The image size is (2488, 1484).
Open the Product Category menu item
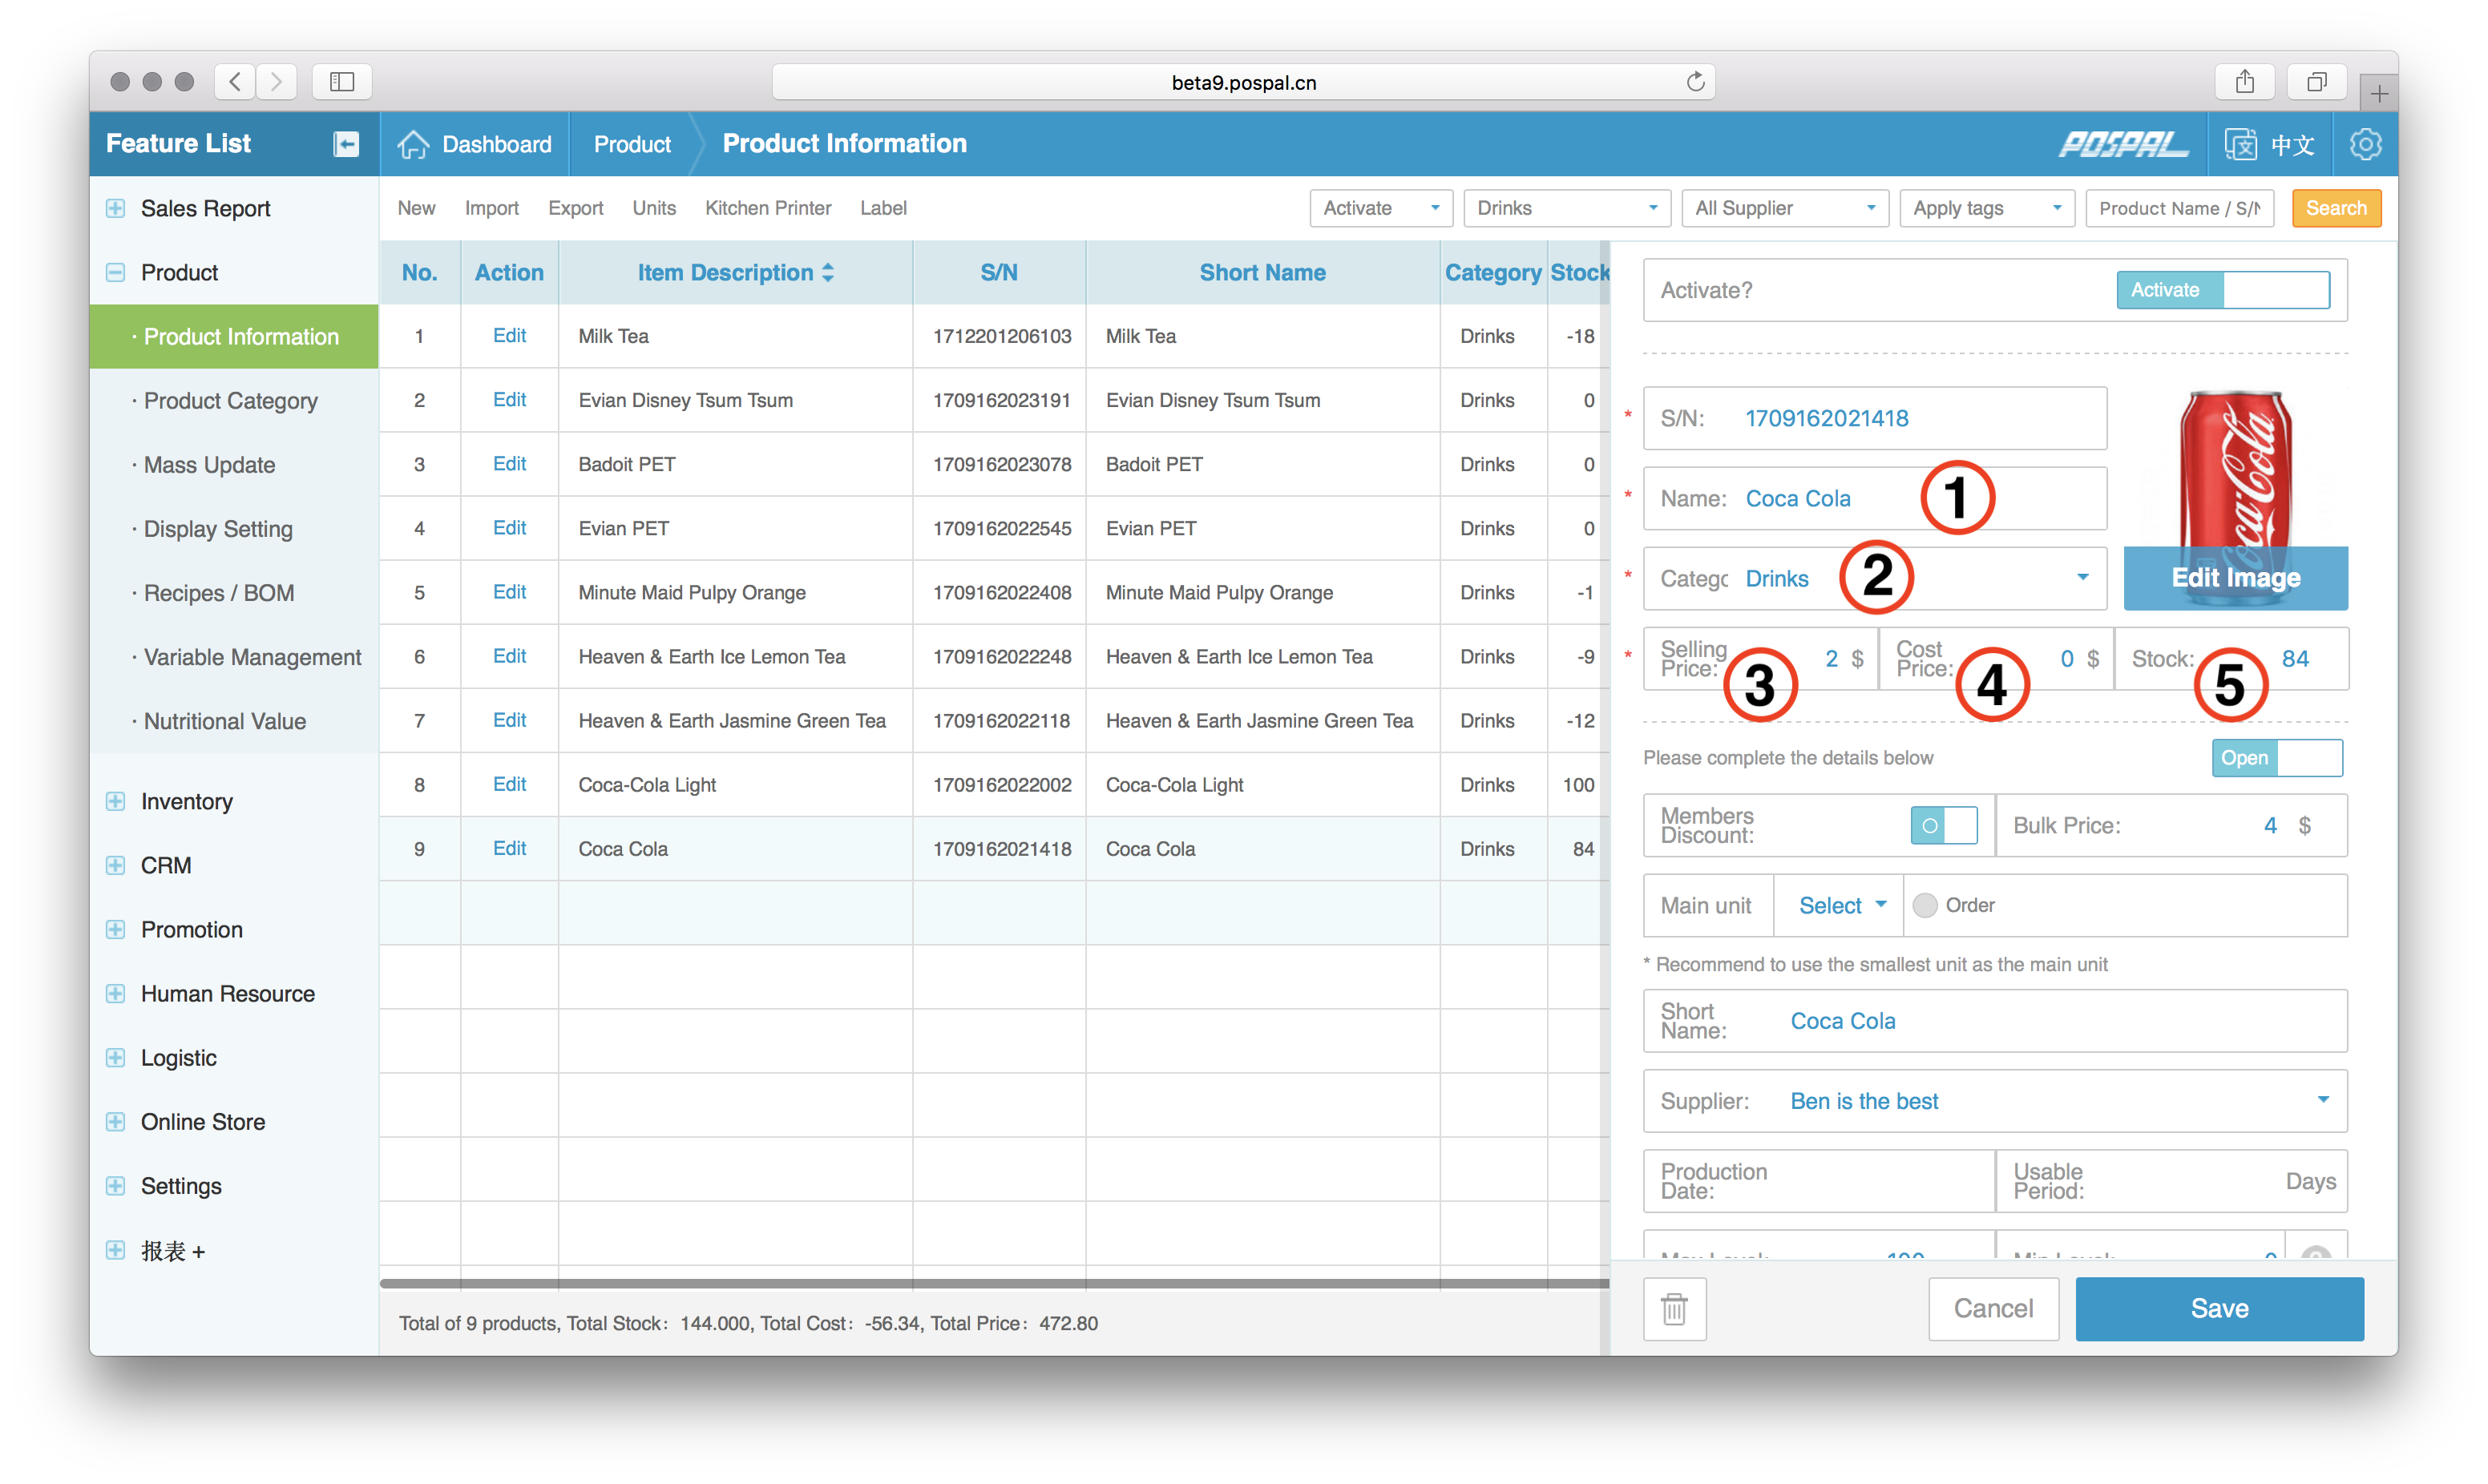pyautogui.click(x=231, y=401)
